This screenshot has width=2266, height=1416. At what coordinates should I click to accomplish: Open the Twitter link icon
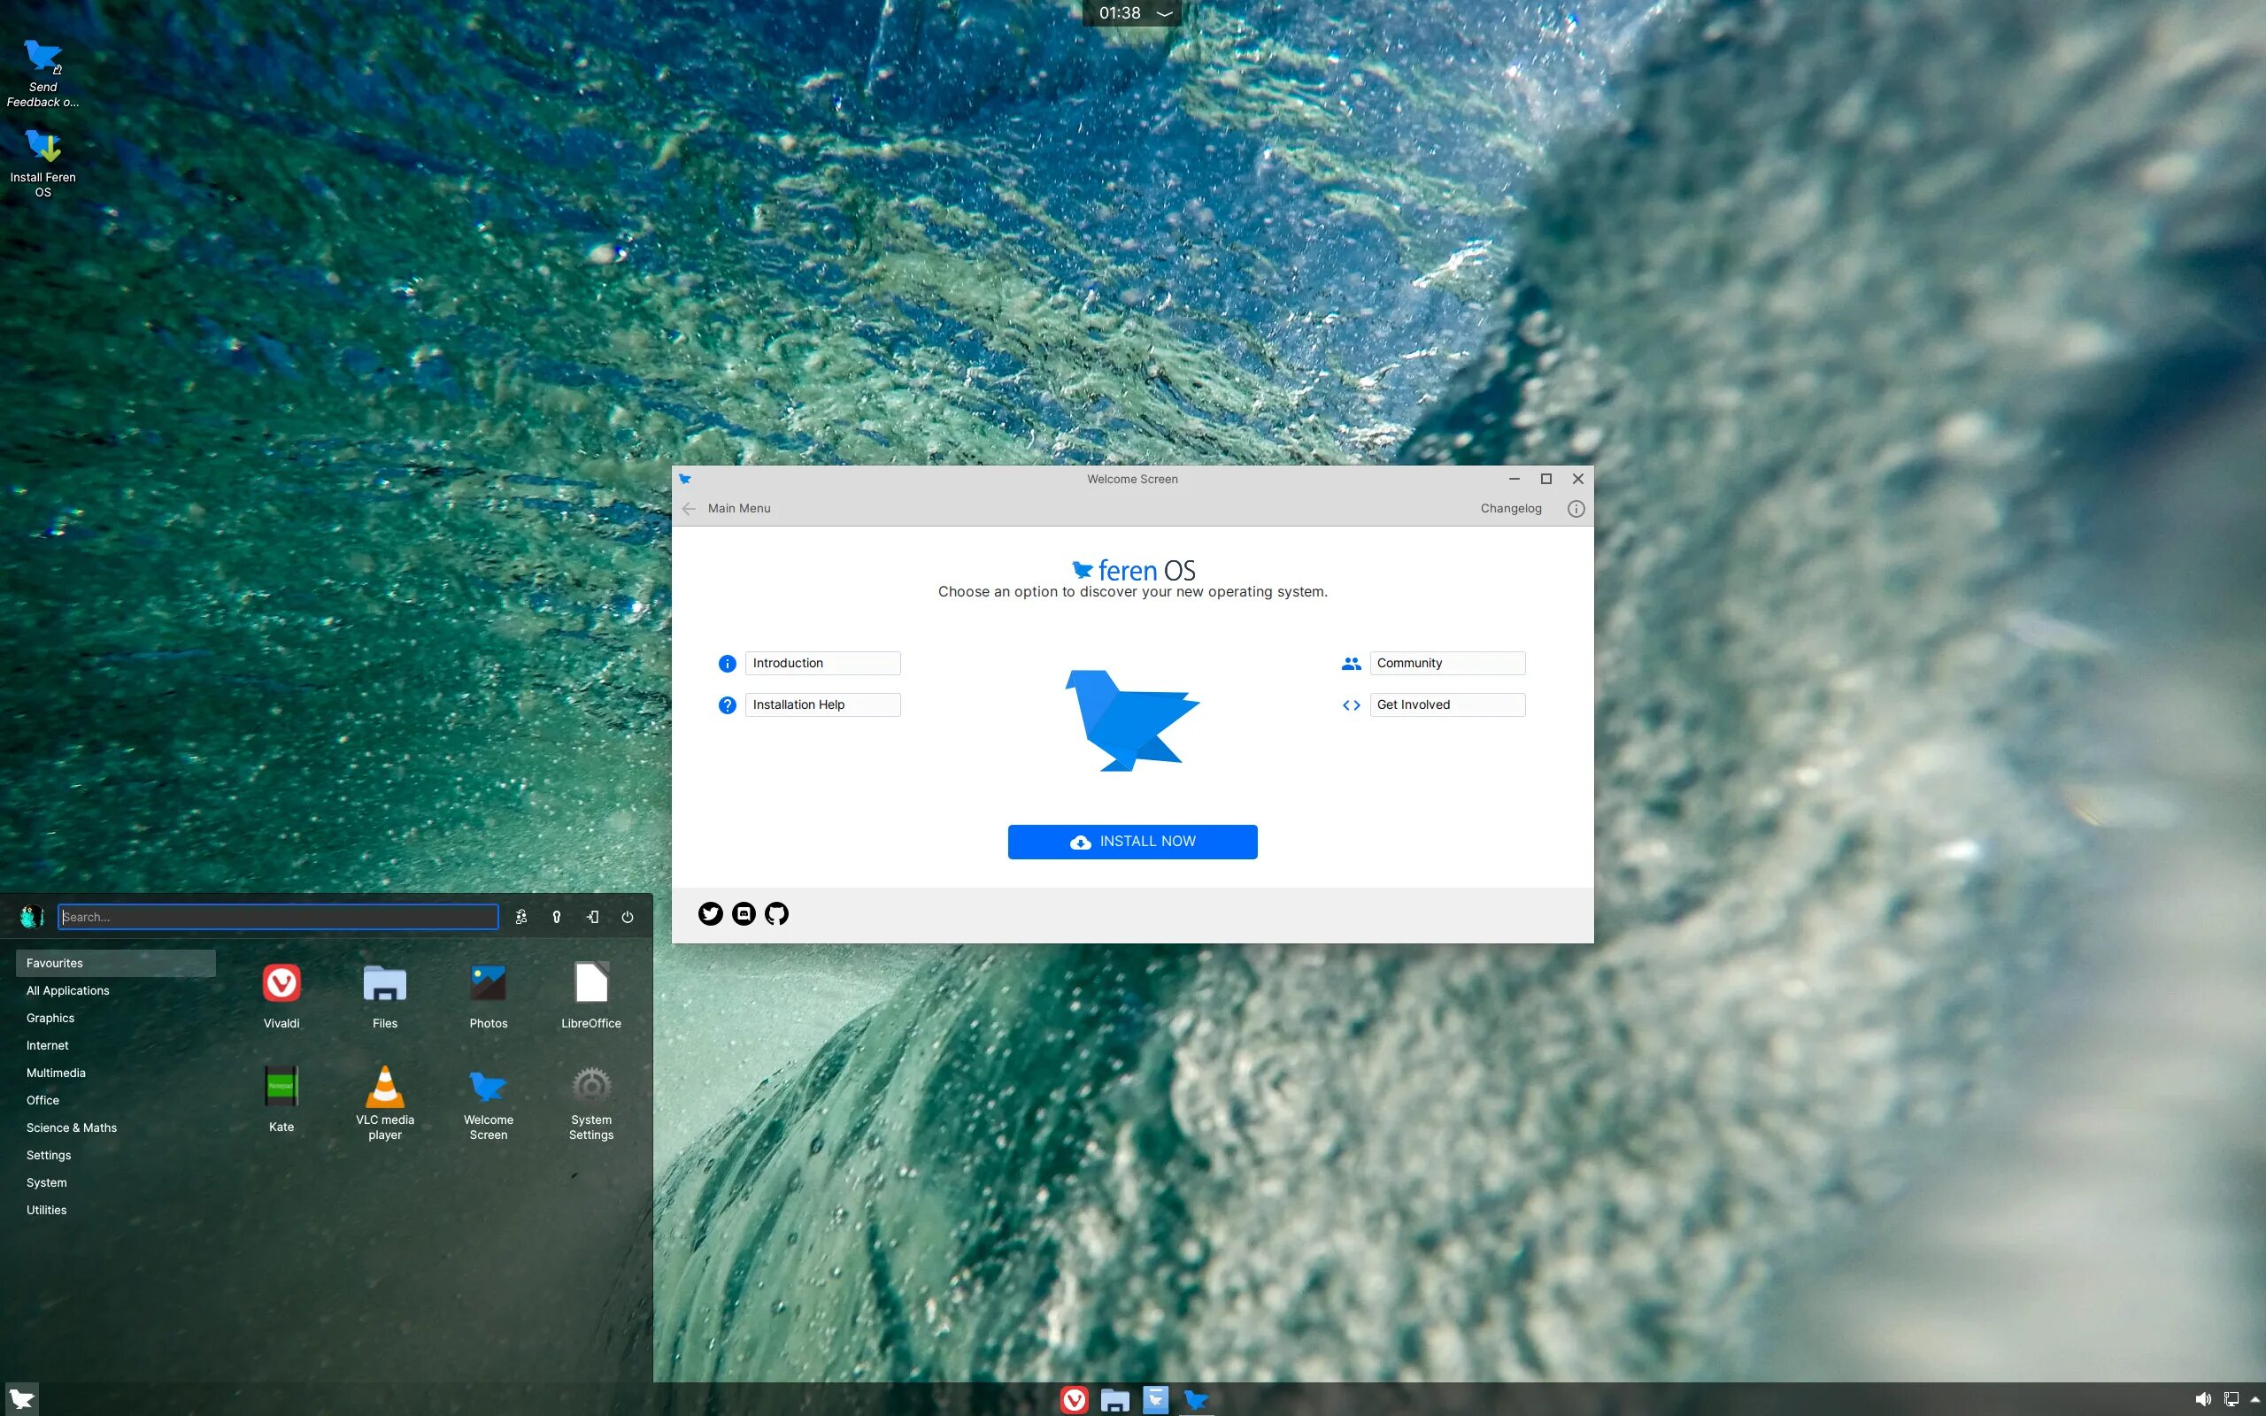tap(711, 913)
